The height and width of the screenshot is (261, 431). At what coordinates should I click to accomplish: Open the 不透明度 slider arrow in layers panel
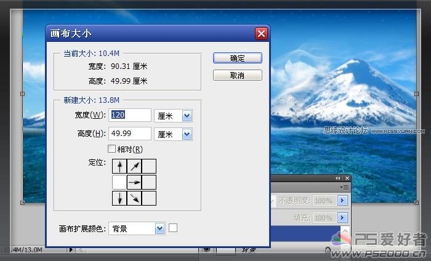(x=342, y=201)
